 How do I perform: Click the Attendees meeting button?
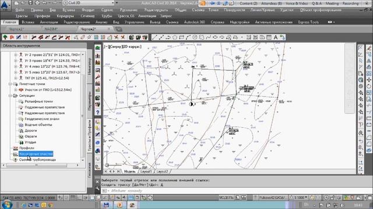pyautogui.click(x=272, y=3)
